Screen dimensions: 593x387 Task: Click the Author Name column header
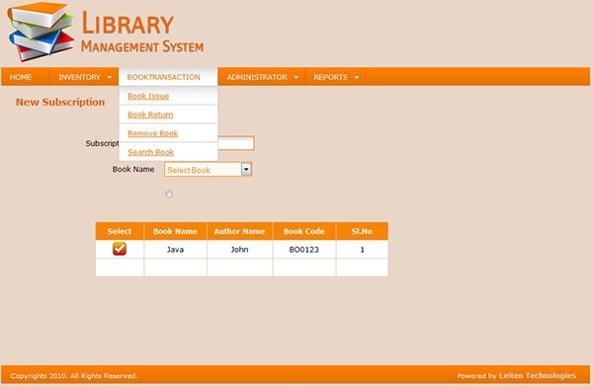point(239,231)
